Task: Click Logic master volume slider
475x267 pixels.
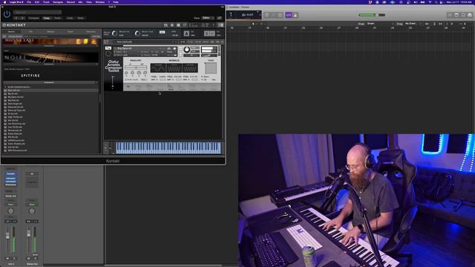Action: coord(372,15)
